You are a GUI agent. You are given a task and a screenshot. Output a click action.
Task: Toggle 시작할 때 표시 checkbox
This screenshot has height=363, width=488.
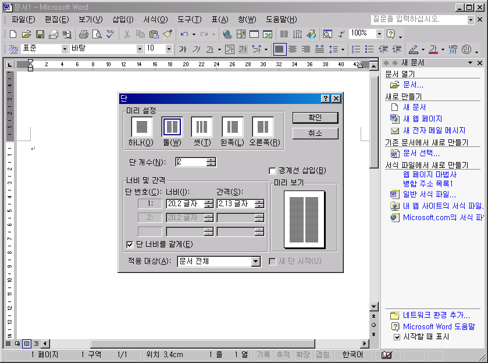(397, 337)
